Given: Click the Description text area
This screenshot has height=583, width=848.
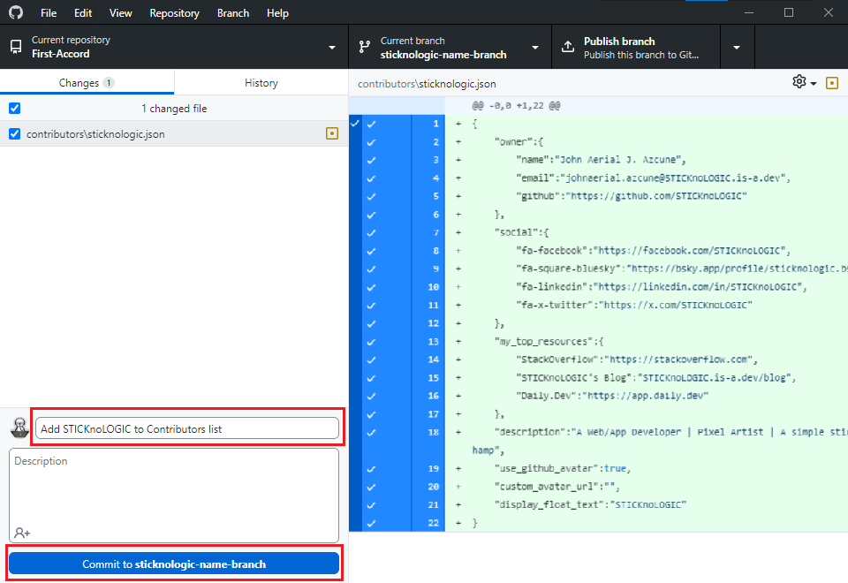Looking at the screenshot, I should pyautogui.click(x=174, y=496).
